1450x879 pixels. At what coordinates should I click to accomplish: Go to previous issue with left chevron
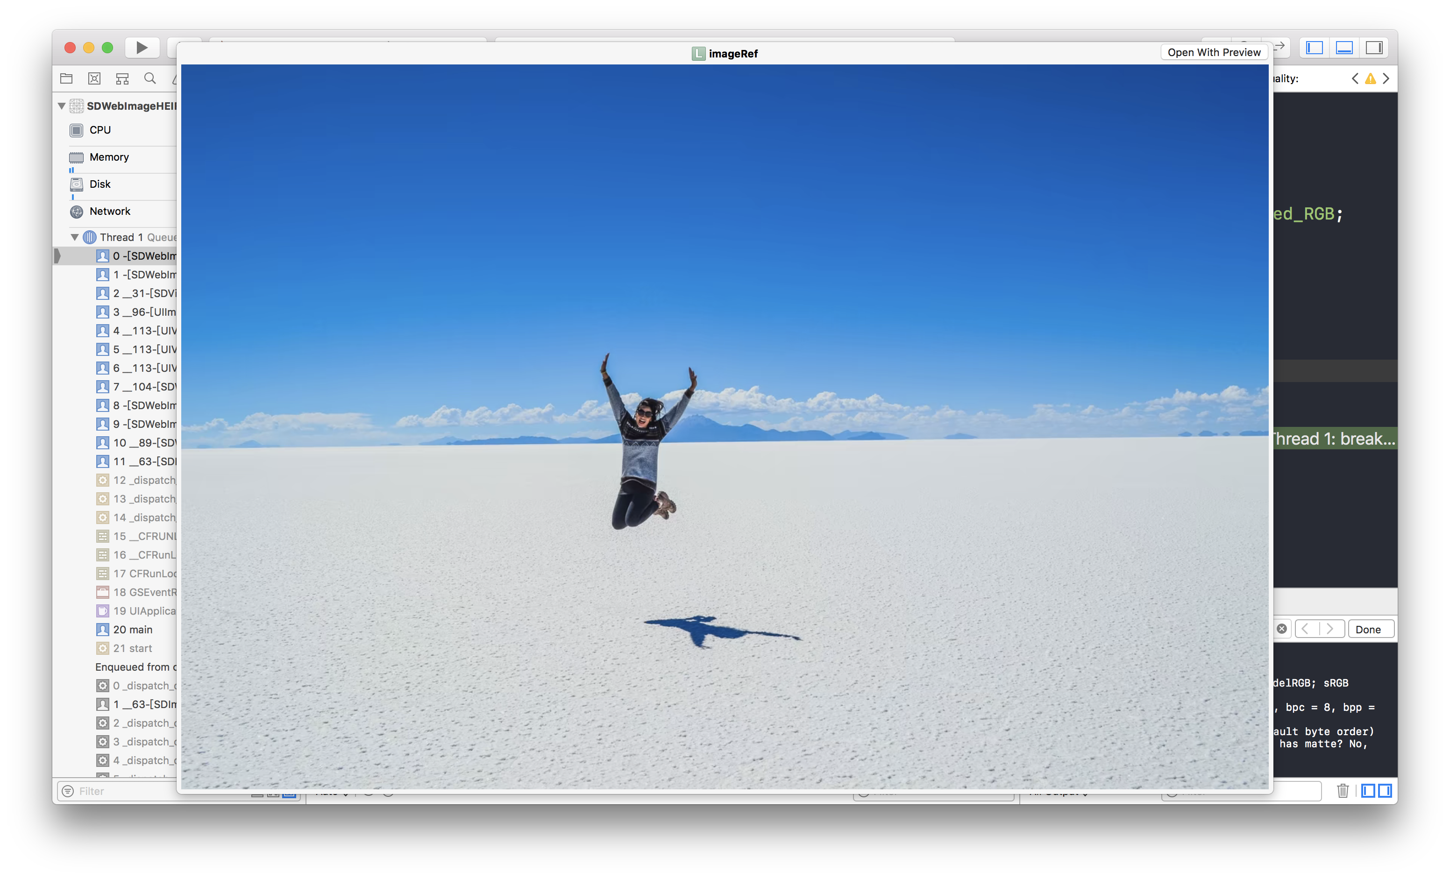click(x=1355, y=78)
